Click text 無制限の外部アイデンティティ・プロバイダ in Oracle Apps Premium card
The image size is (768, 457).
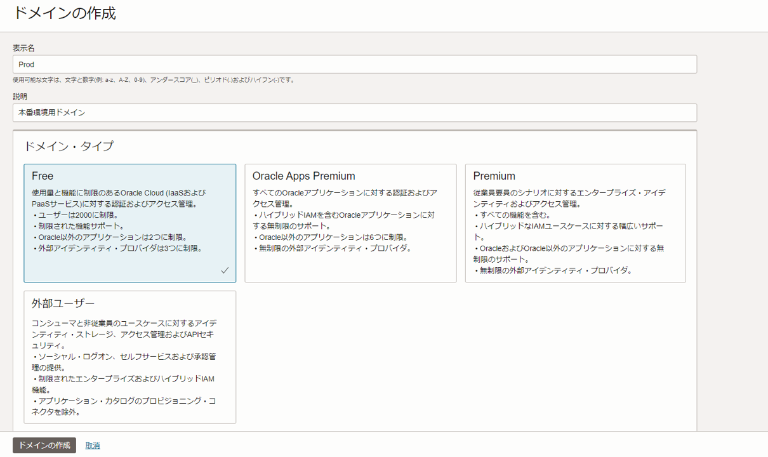pyautogui.click(x=334, y=248)
